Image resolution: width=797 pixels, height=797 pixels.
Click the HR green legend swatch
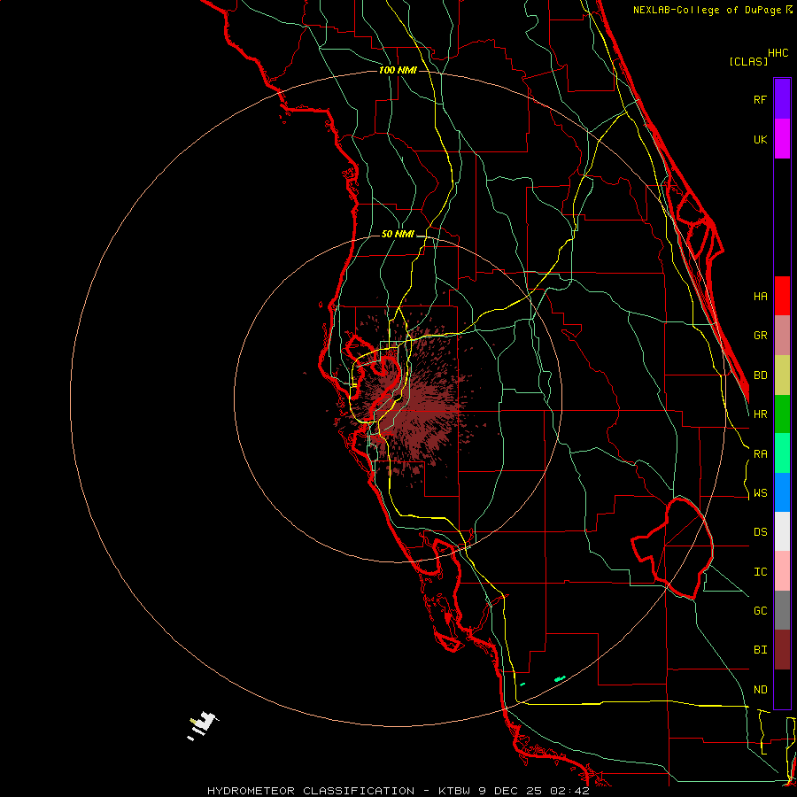pos(782,414)
